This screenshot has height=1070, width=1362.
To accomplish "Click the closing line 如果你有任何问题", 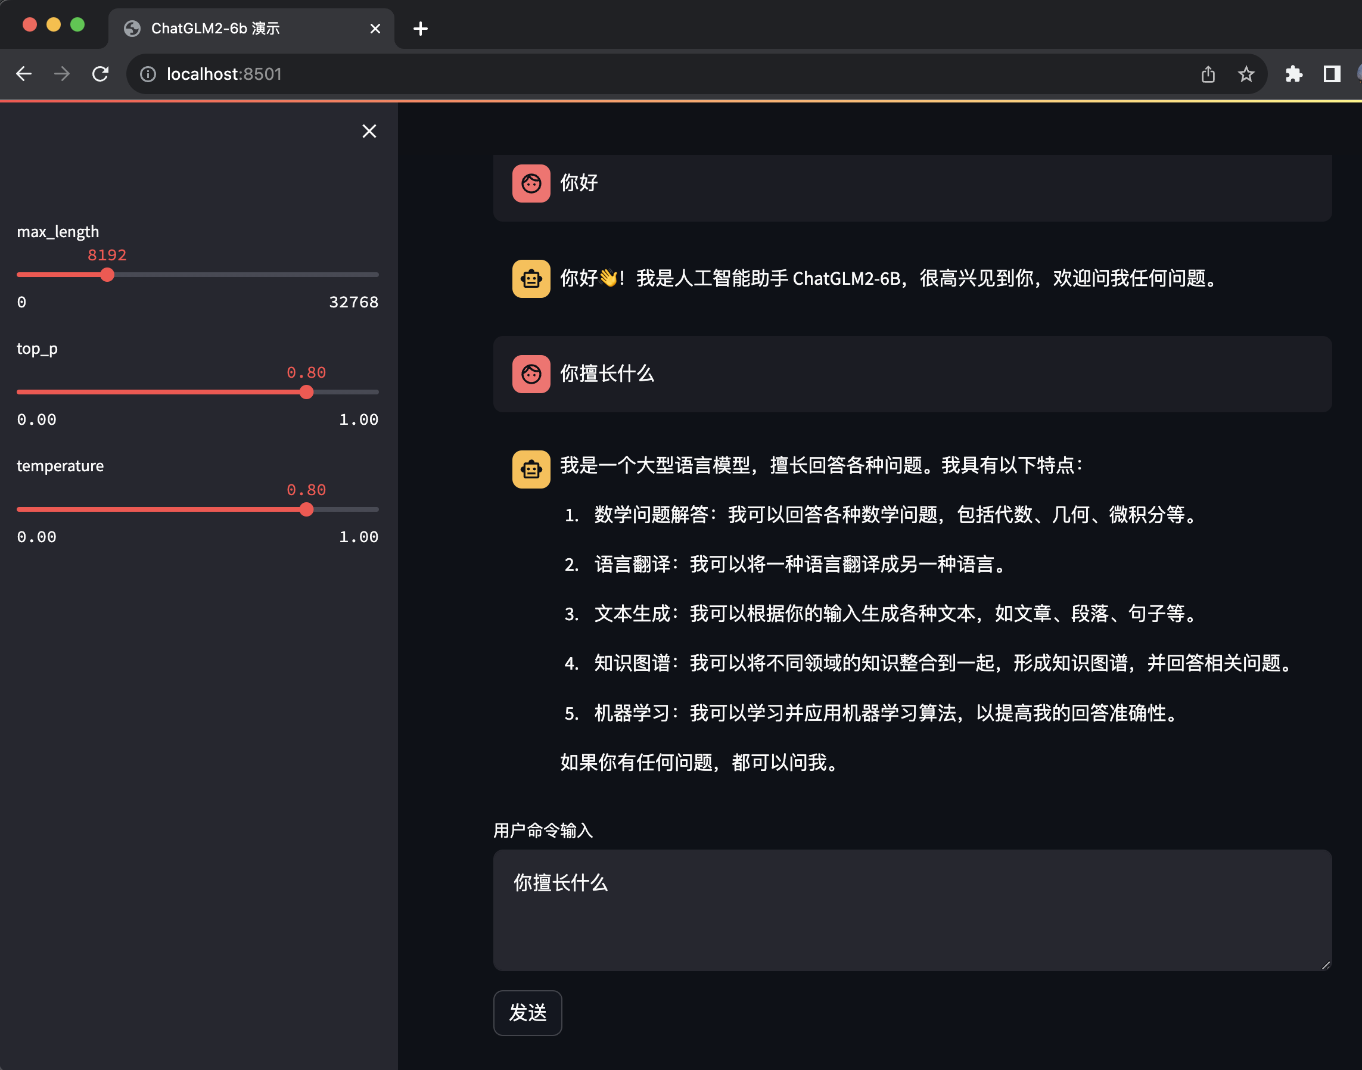I will pyautogui.click(x=700, y=763).
